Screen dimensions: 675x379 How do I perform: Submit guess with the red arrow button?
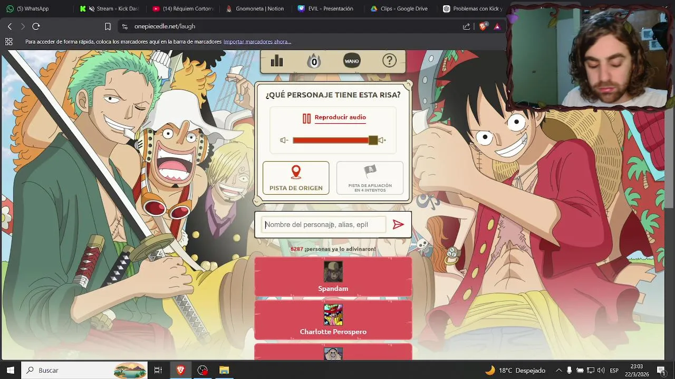[398, 225]
